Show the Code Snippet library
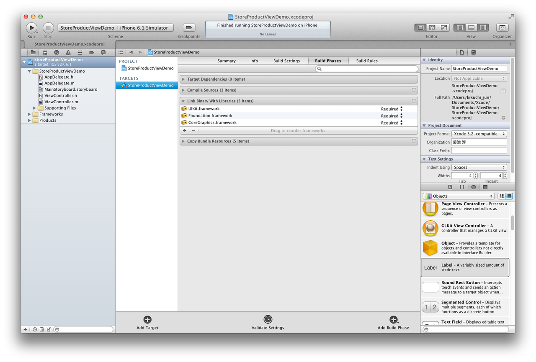This screenshot has width=536, height=362. click(x=462, y=187)
